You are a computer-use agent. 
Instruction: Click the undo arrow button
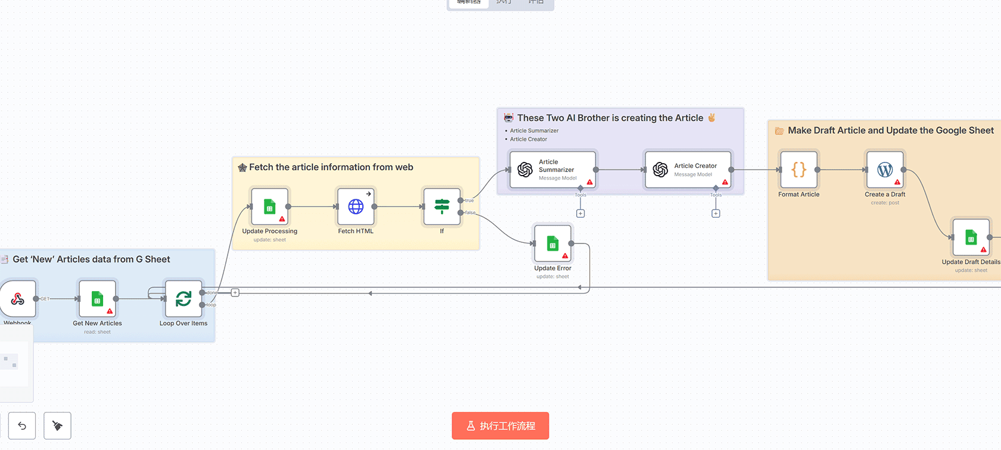click(22, 426)
